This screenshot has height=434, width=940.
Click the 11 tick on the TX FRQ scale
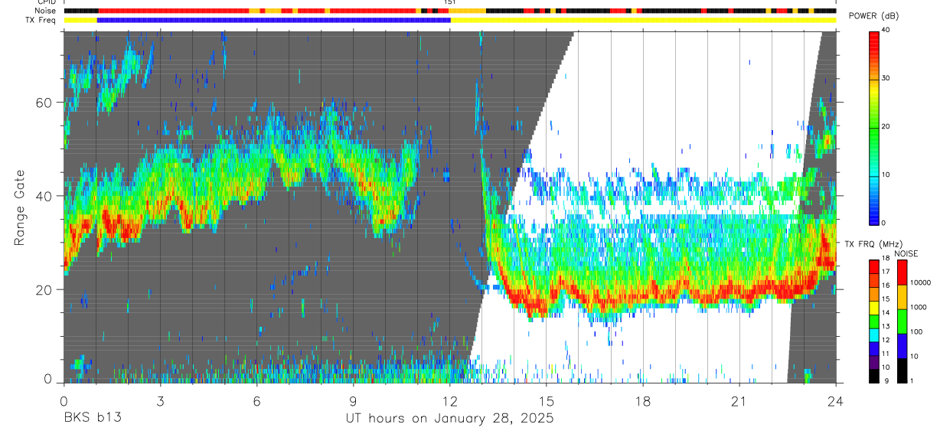pos(885,354)
